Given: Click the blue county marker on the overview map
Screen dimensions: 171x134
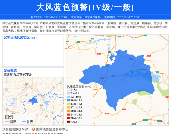Looking at the screenshot, I should (33, 101).
